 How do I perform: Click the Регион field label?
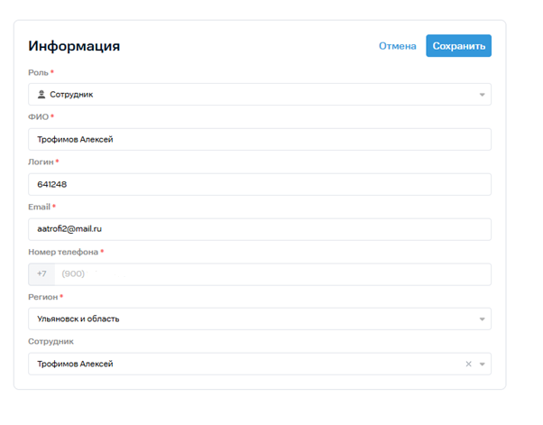click(42, 297)
